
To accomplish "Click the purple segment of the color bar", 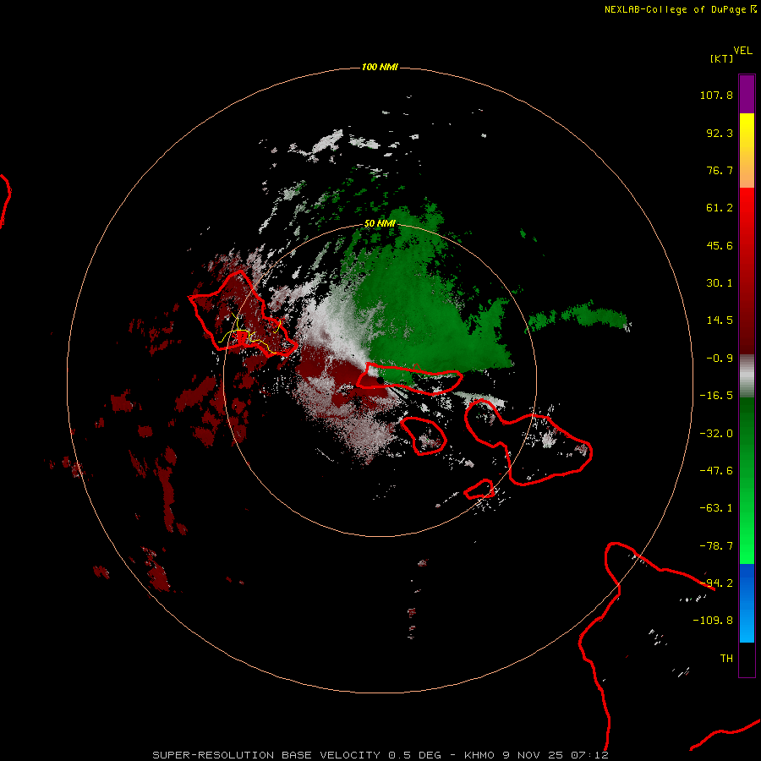I will (x=747, y=94).
